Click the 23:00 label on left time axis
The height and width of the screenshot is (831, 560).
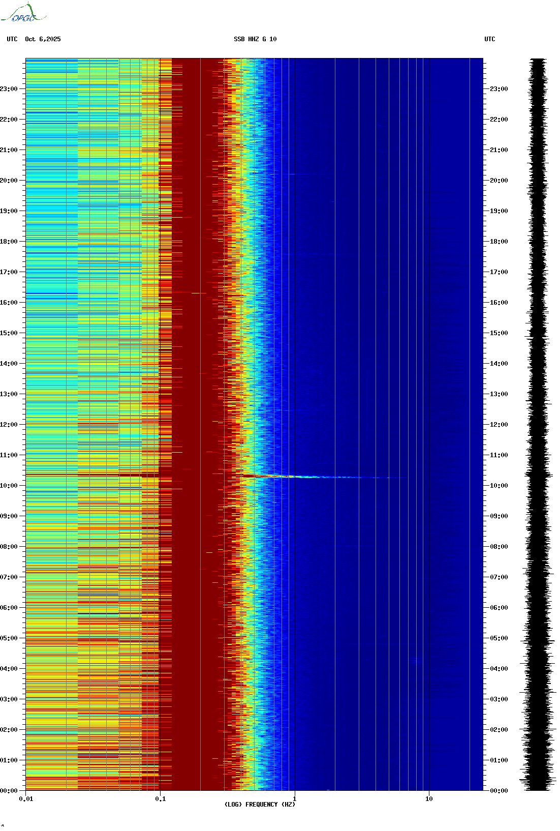coord(9,89)
